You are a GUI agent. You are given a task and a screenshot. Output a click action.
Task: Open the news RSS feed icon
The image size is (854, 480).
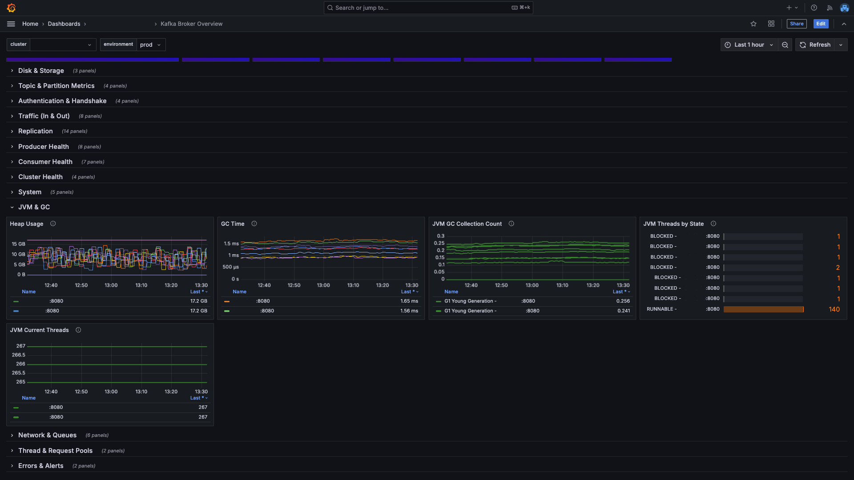pos(830,8)
